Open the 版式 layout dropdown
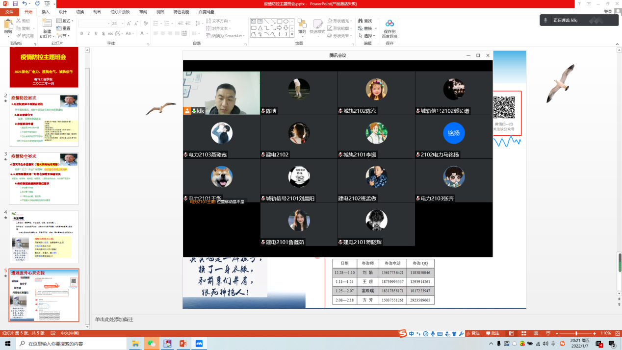 tap(66, 21)
